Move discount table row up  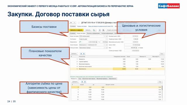pyautogui.click(x=82, y=82)
